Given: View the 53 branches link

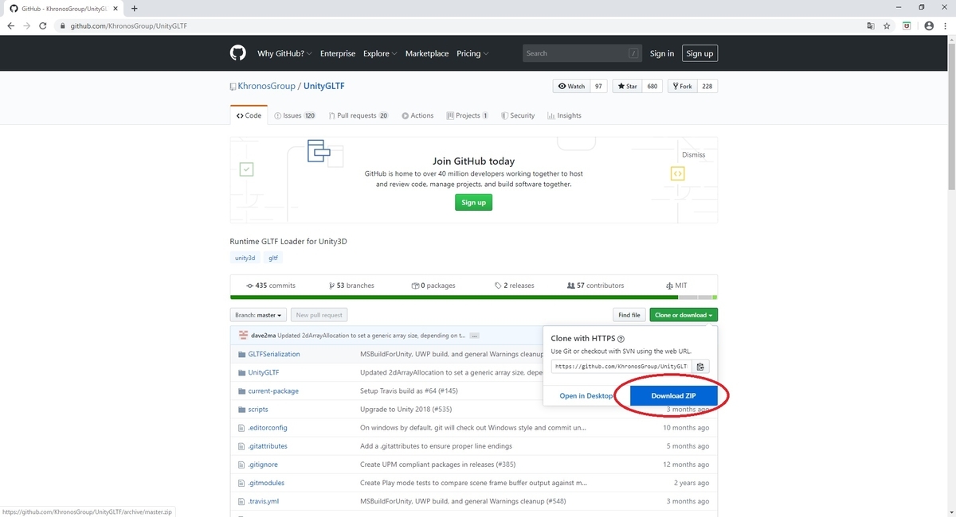Looking at the screenshot, I should click(351, 286).
